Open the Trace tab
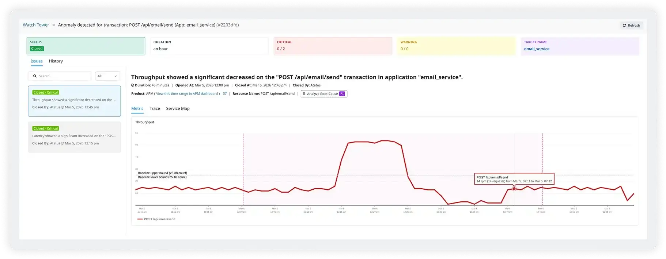The width and height of the screenshot is (666, 259). tap(155, 109)
